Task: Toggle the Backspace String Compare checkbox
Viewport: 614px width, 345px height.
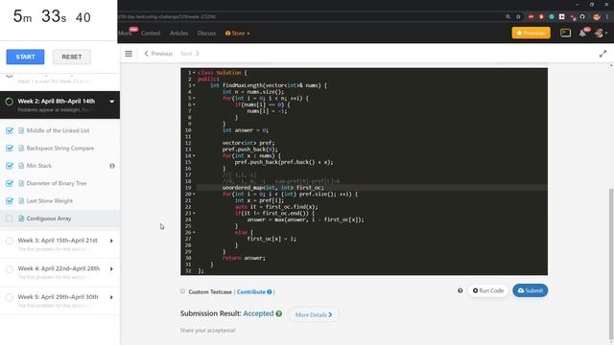Action: (x=10, y=149)
